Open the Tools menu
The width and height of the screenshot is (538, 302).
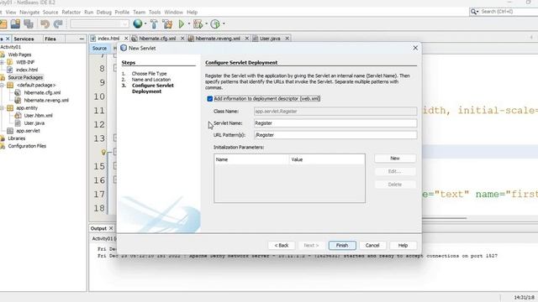point(155,12)
